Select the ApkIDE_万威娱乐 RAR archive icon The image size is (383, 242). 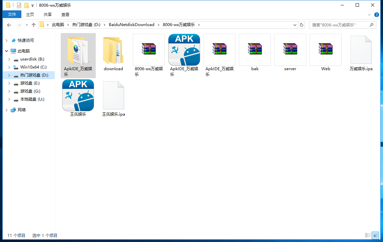219,50
